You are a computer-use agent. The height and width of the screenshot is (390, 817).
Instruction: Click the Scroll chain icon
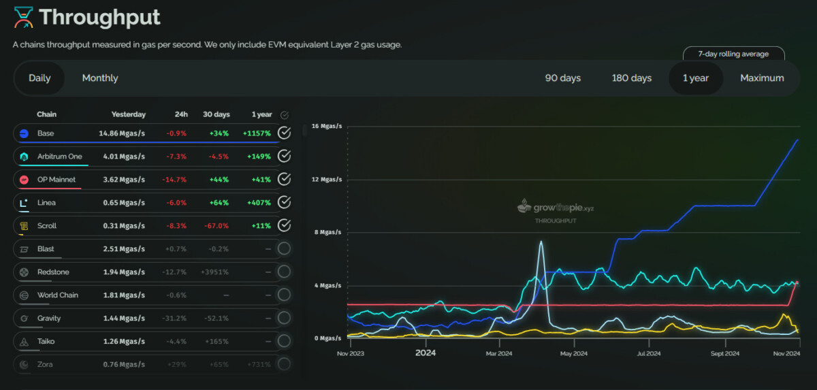24,226
